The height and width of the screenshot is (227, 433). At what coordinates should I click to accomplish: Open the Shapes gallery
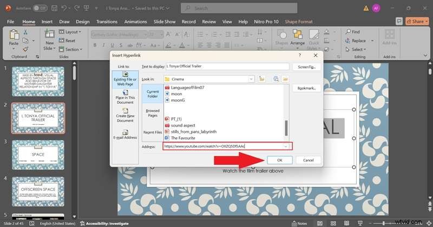point(281,37)
